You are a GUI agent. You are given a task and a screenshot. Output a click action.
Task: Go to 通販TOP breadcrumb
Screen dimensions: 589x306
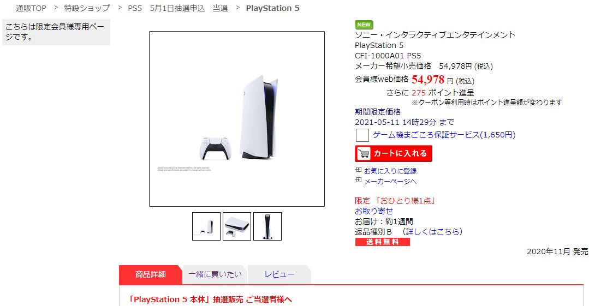click(x=31, y=8)
